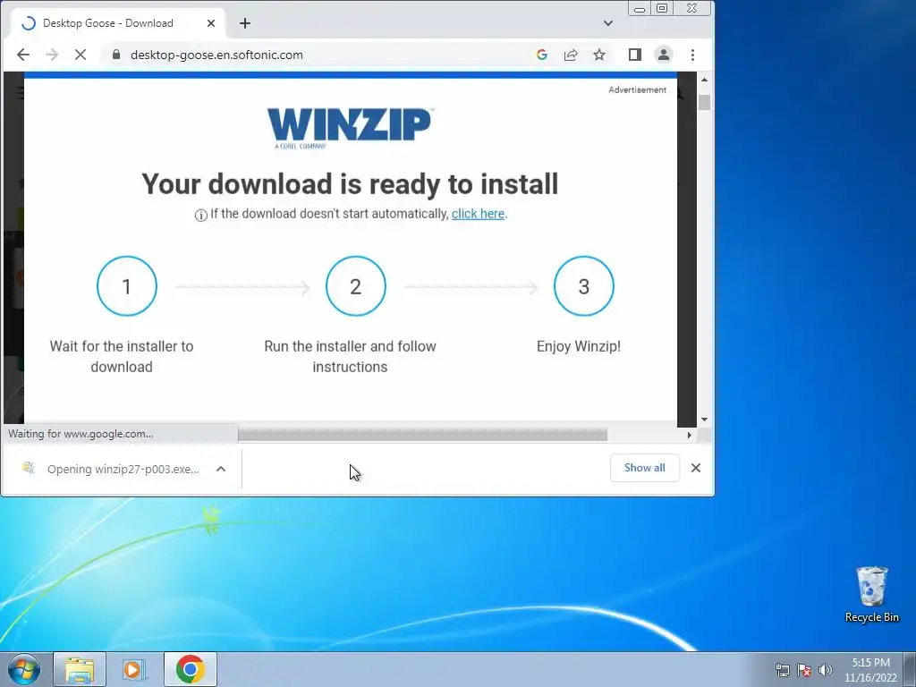Screen dimensions: 916x687
Task: Open Windows Explorer from the taskbar
Action: point(80,669)
